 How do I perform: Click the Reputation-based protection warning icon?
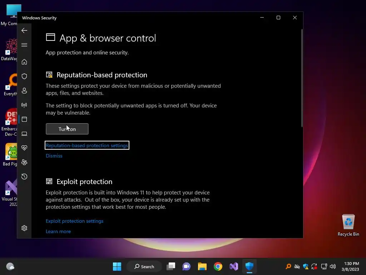pos(49,75)
